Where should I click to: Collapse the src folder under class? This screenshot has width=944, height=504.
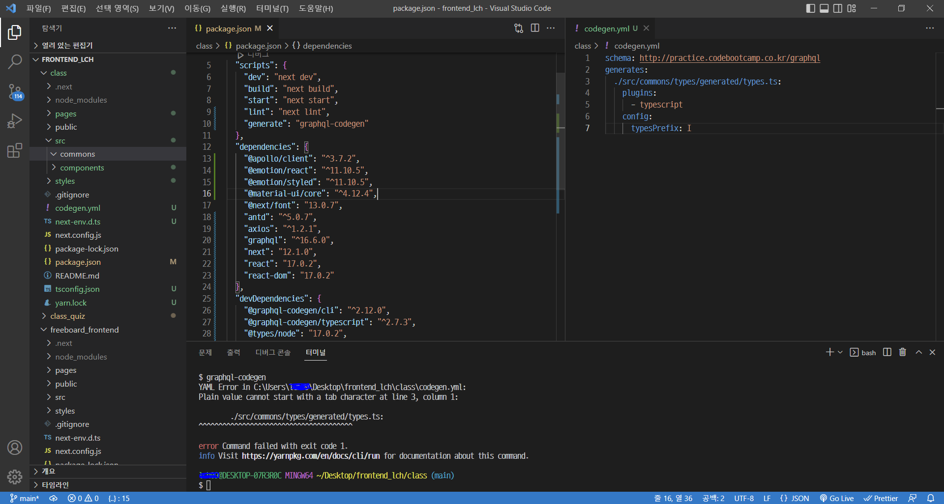pyautogui.click(x=108, y=140)
